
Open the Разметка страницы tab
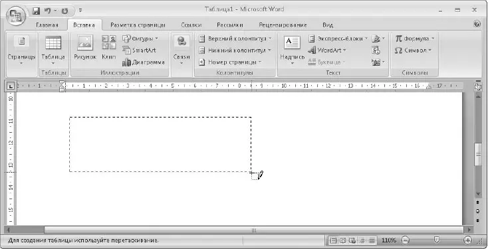click(138, 25)
